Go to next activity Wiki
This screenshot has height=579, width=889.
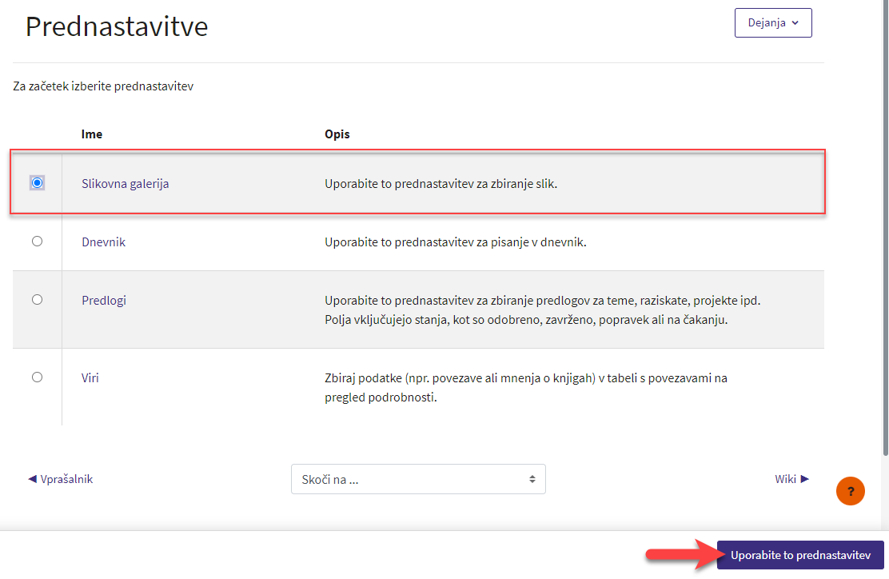[x=791, y=479]
